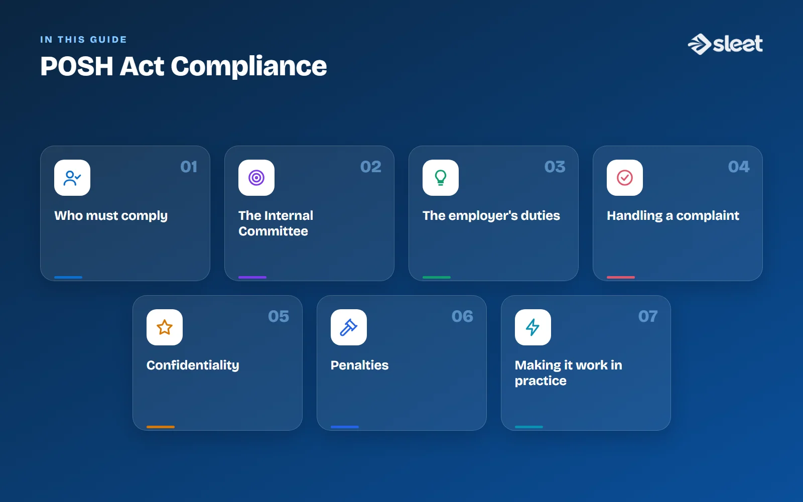Click the number 02 label
The image size is (803, 502).
tap(371, 167)
